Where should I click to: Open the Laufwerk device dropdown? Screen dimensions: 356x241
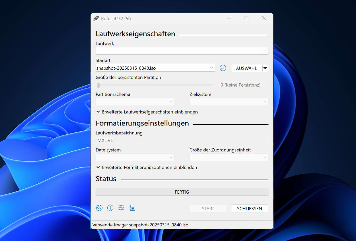point(182,51)
